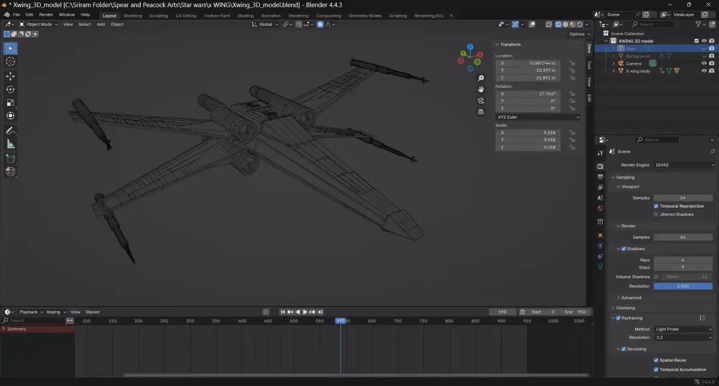The width and height of the screenshot is (719, 386).
Task: Enable Jittered Shadows checkbox
Action: point(656,214)
